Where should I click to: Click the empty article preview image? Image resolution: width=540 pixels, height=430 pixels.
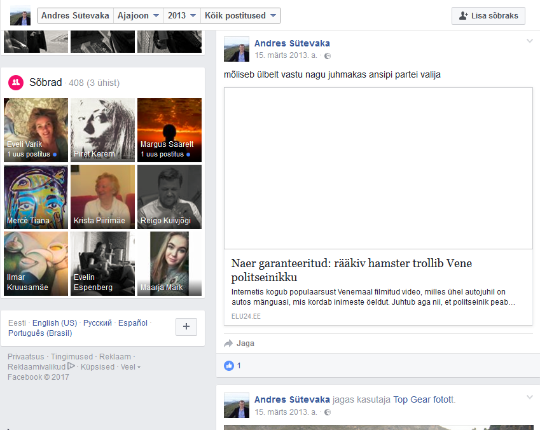click(x=378, y=168)
